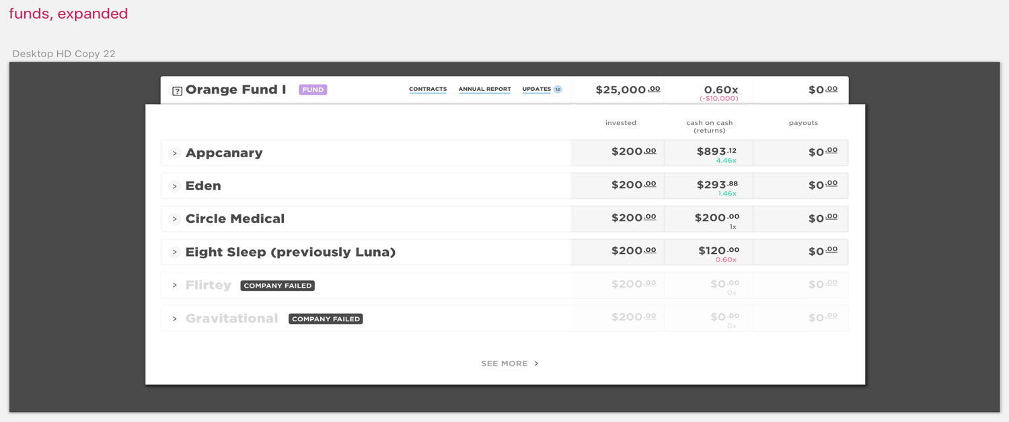Click Eden's $0.00 payouts value
Image resolution: width=1009 pixels, height=422 pixels.
pyautogui.click(x=823, y=185)
